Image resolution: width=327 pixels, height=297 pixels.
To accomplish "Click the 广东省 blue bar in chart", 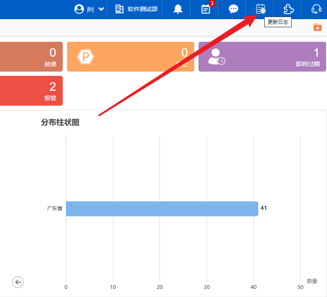I will pyautogui.click(x=162, y=209).
